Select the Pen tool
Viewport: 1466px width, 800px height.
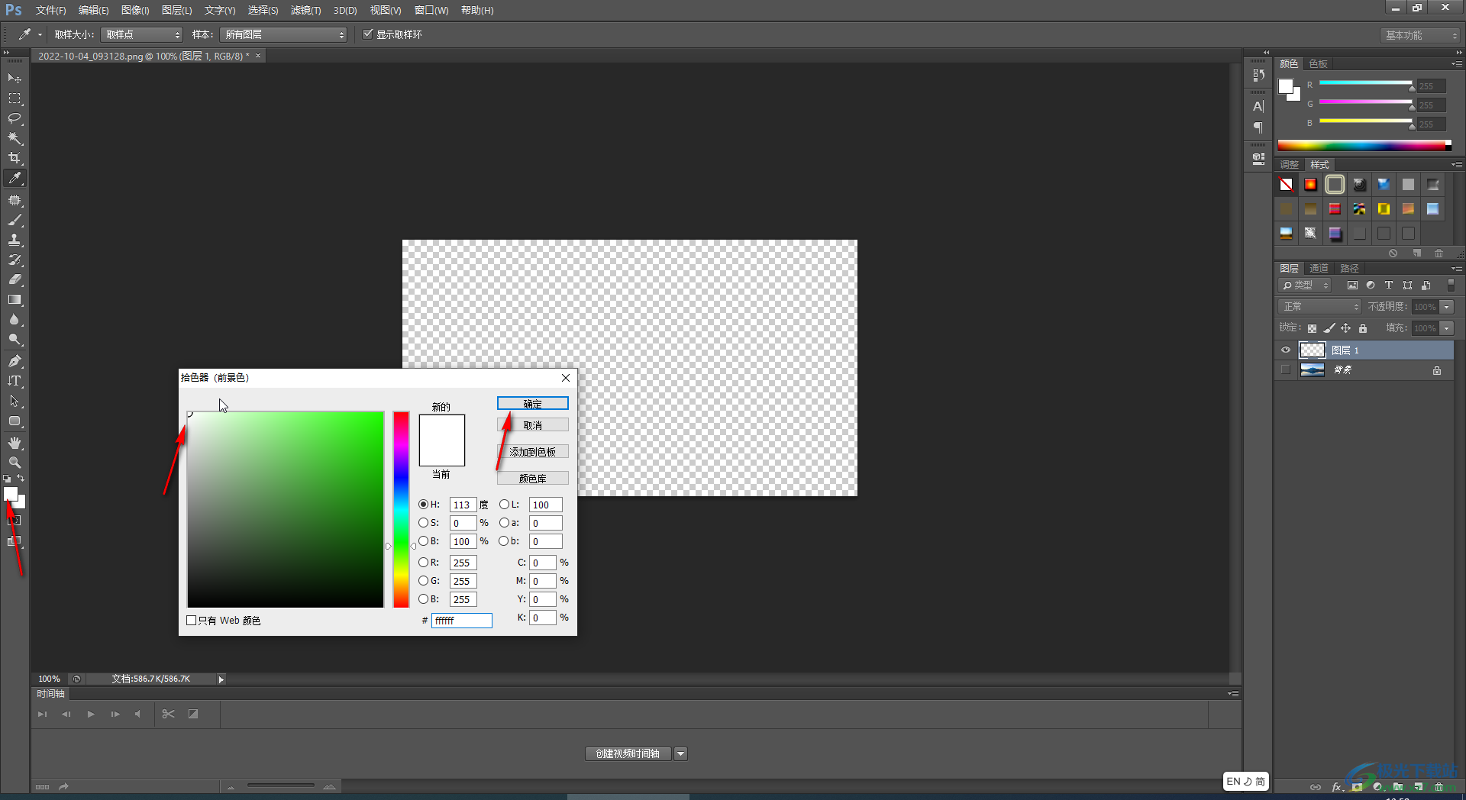[15, 361]
